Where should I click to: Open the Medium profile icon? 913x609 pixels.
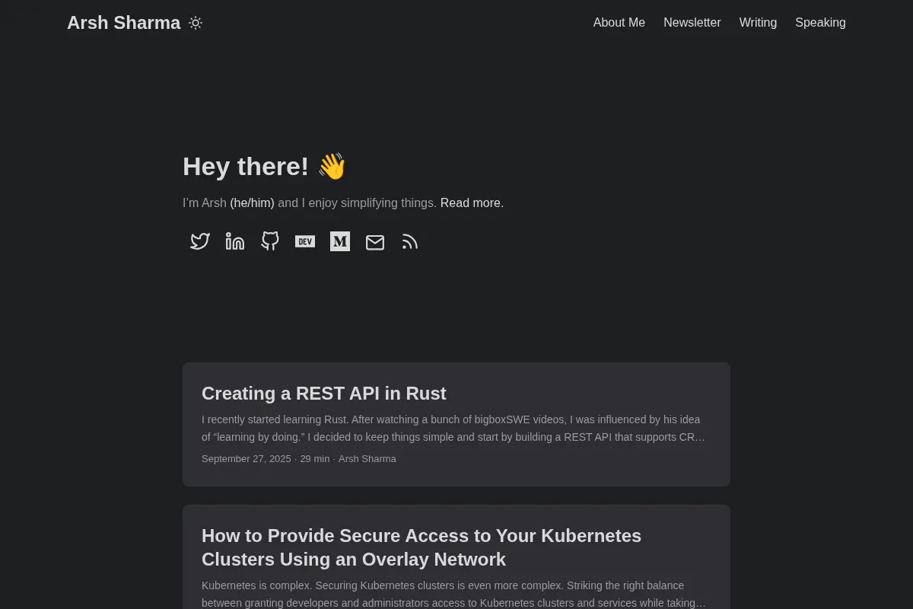pyautogui.click(x=340, y=242)
